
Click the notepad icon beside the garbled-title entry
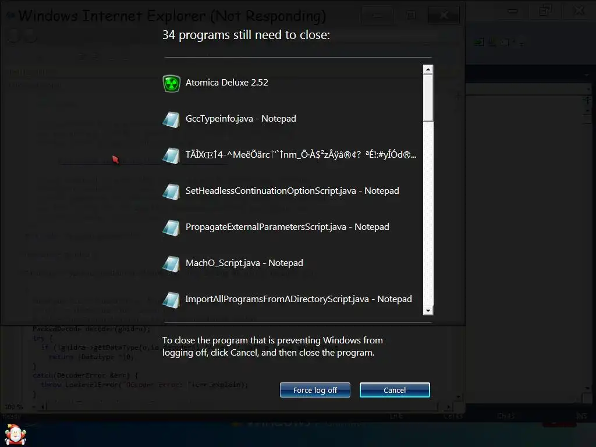(x=171, y=155)
